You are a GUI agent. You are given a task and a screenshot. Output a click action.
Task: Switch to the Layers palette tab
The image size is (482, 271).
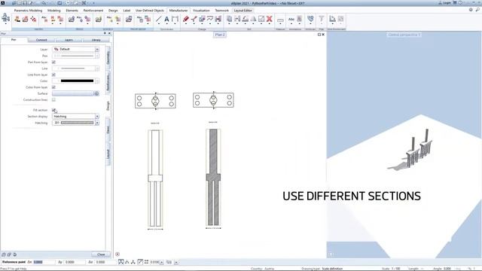pos(69,40)
